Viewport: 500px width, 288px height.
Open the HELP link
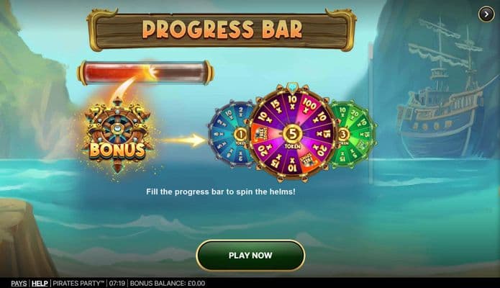click(x=40, y=283)
